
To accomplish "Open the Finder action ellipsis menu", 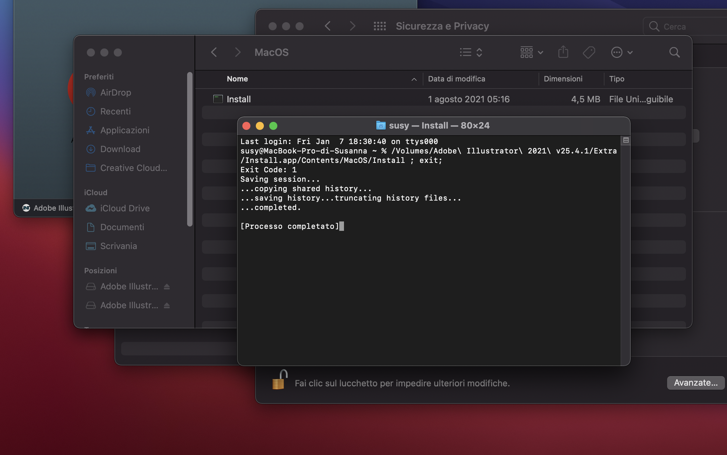I will (x=622, y=52).
